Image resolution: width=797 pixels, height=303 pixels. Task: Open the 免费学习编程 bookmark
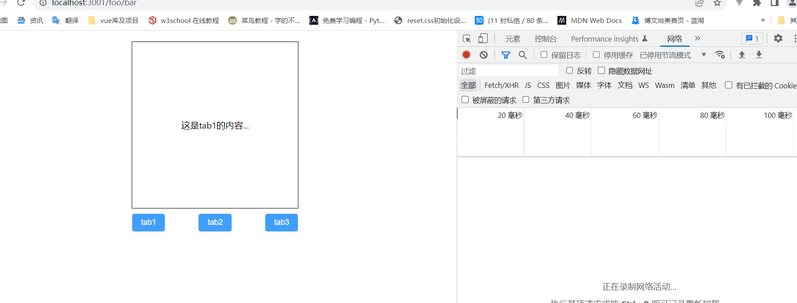(x=347, y=20)
